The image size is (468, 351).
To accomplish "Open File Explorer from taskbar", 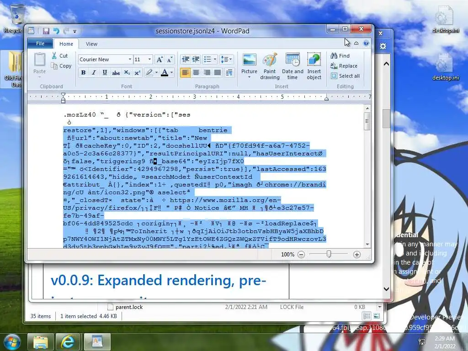I will (41, 342).
